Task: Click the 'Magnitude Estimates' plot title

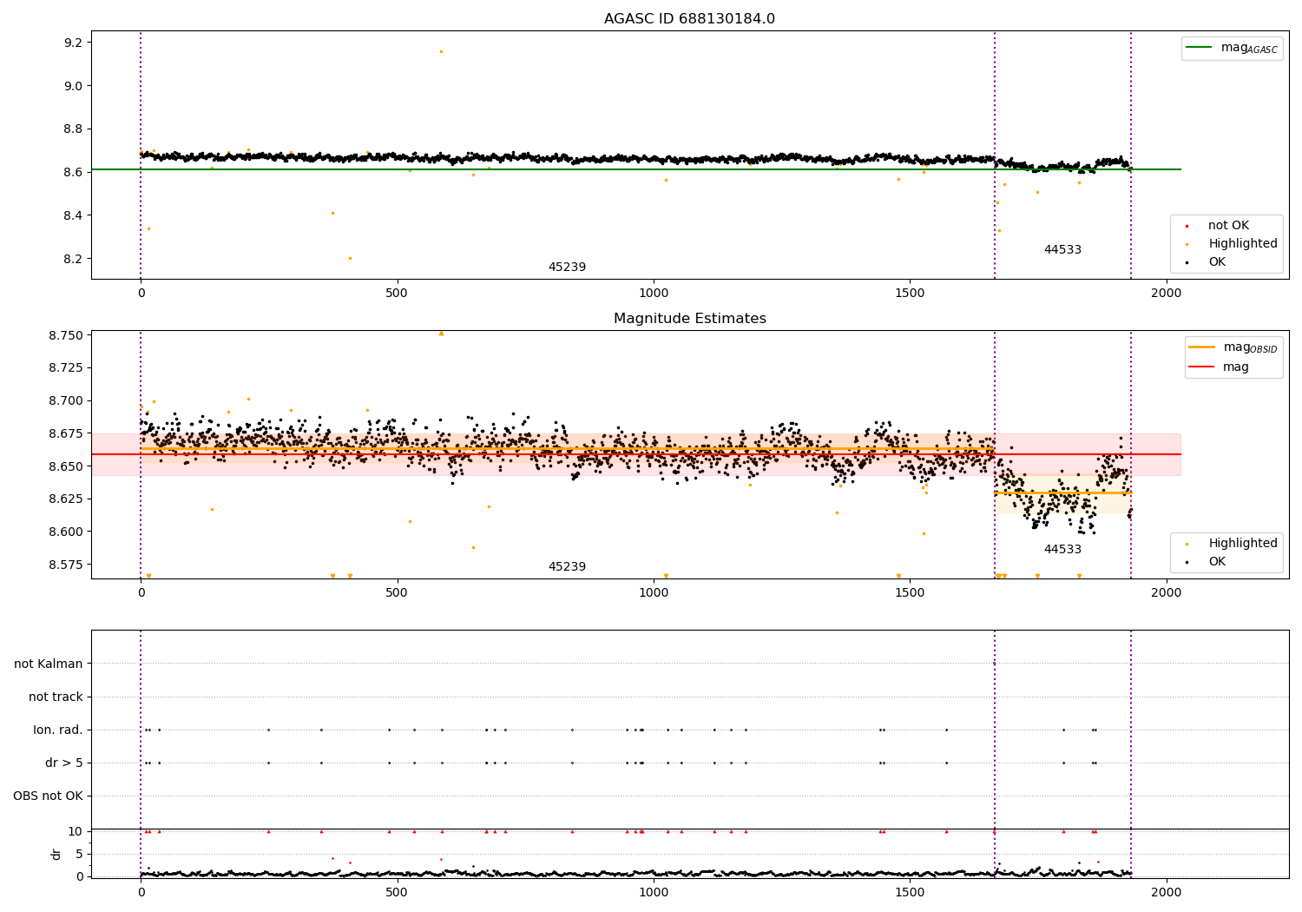Action: click(689, 319)
